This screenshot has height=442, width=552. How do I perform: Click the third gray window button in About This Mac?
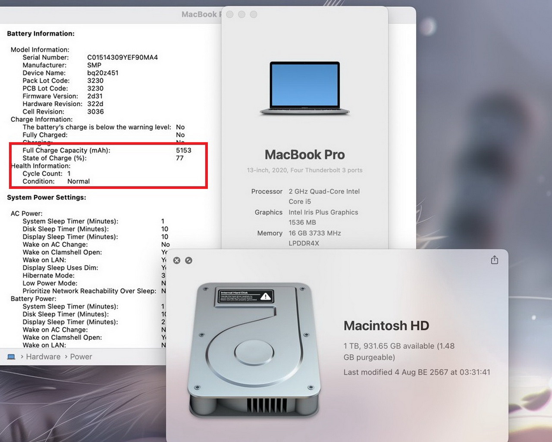254,14
